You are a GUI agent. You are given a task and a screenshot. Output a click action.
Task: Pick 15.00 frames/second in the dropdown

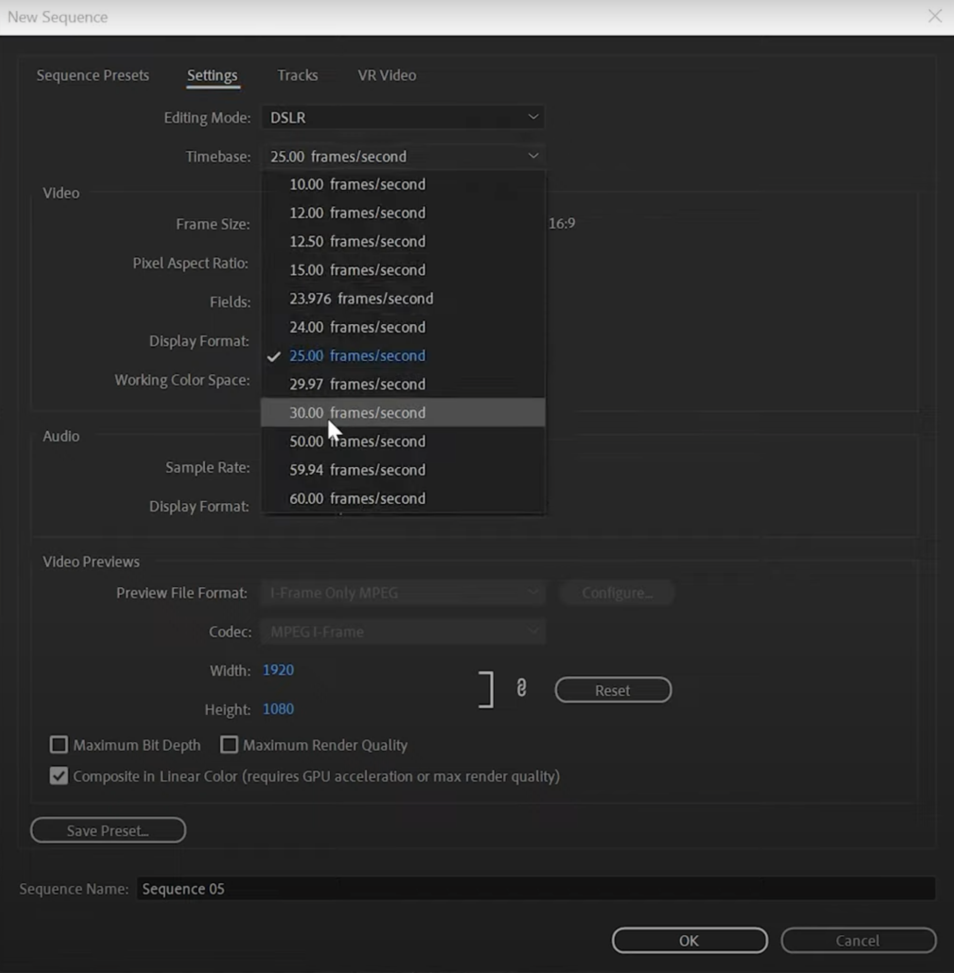tap(403, 270)
